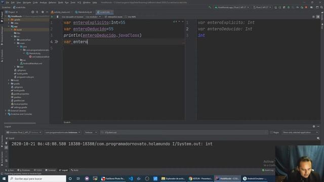Switch to the activity_main.xml editor tab
The width and height of the screenshot is (324, 182).
[61, 12]
